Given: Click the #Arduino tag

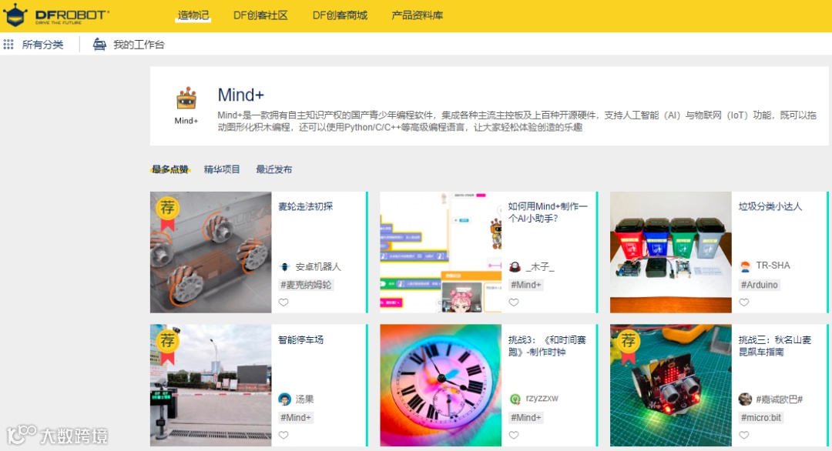Looking at the screenshot, I should 760,285.
